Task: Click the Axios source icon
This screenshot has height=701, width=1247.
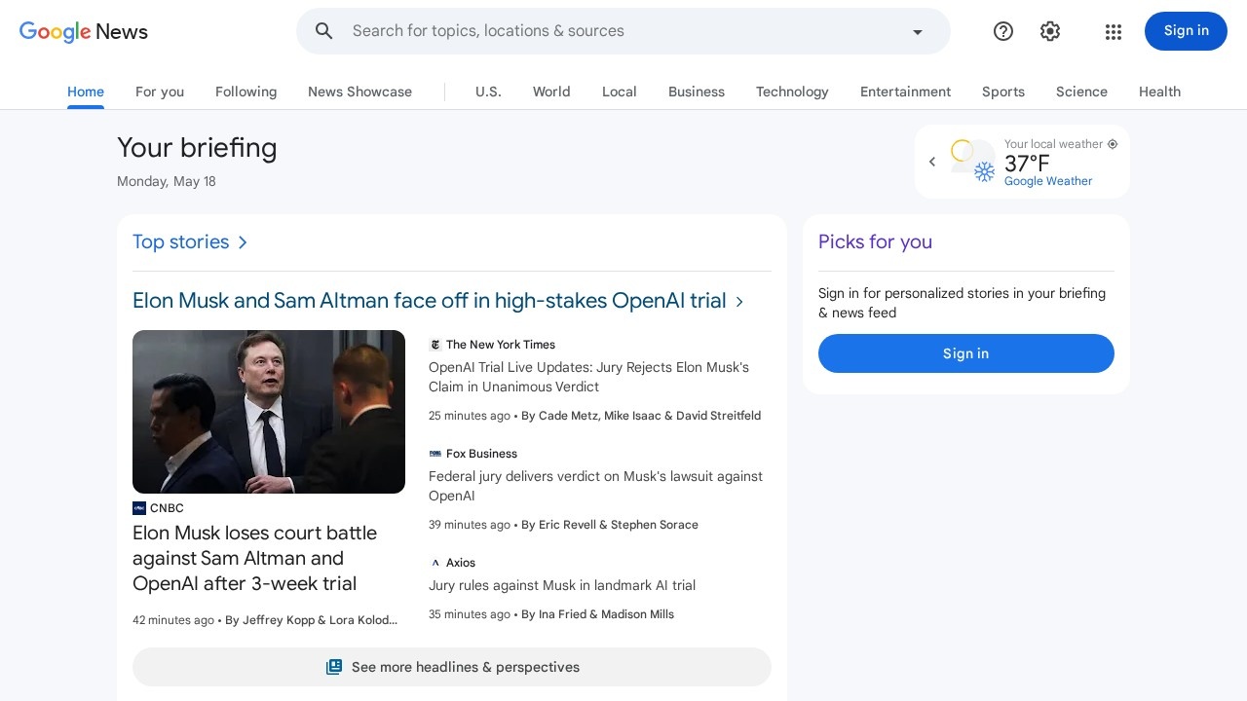Action: coord(435,563)
